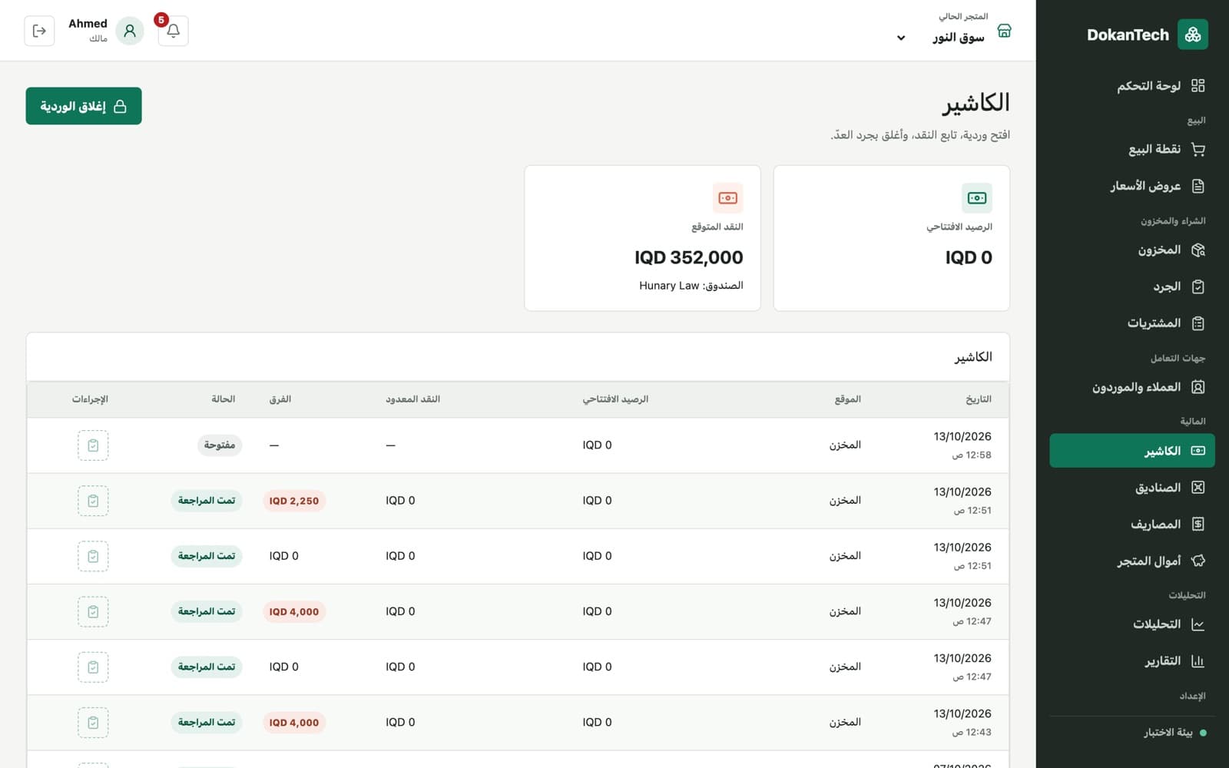The width and height of the screenshot is (1229, 768).
Task: Open المصاريف receipt icon in sidebar
Action: (1198, 525)
